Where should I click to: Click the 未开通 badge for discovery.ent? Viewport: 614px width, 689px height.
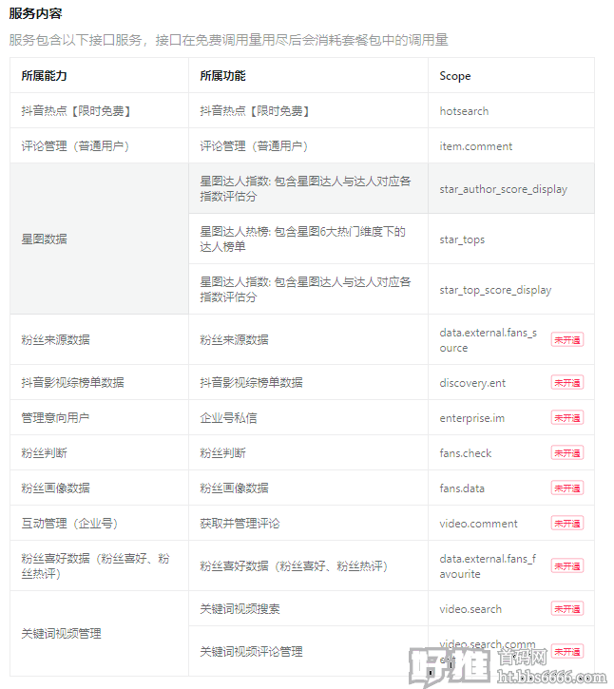coord(567,382)
